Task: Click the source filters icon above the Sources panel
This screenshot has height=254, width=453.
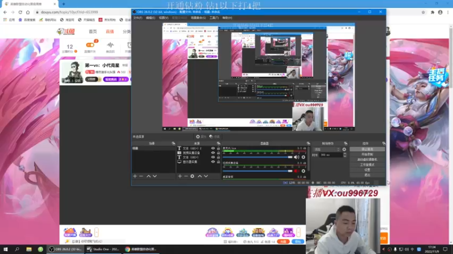Action: point(215,137)
